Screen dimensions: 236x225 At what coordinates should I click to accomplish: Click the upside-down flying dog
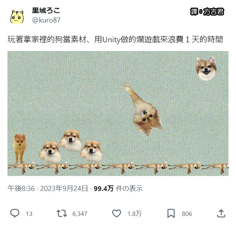coord(142,109)
